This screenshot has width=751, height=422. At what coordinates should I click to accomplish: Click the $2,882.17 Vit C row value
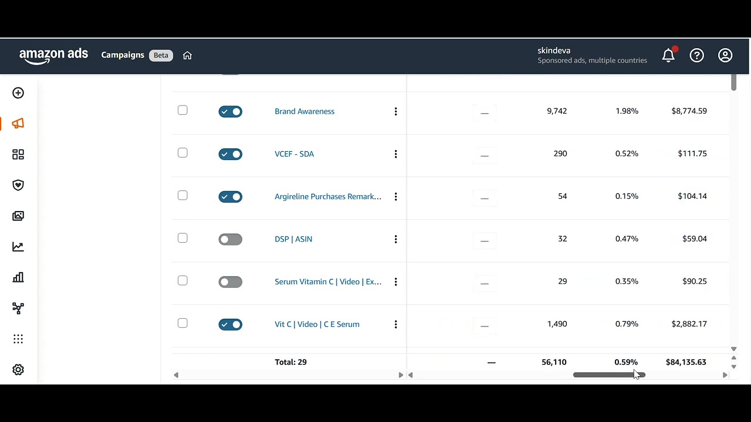tap(689, 324)
